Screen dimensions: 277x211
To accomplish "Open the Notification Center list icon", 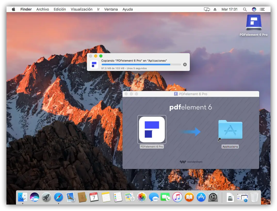I will tap(262, 9).
